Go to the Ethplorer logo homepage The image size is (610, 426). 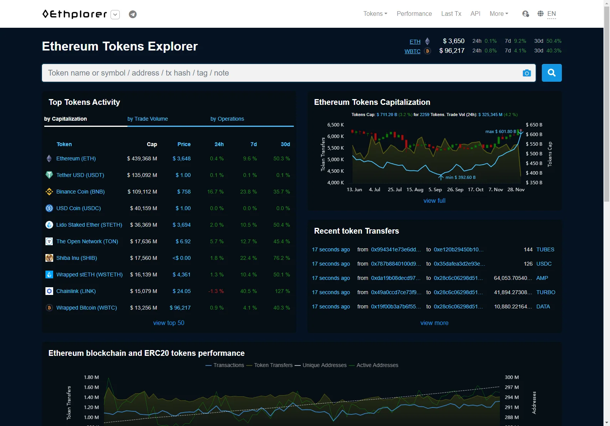click(x=74, y=14)
